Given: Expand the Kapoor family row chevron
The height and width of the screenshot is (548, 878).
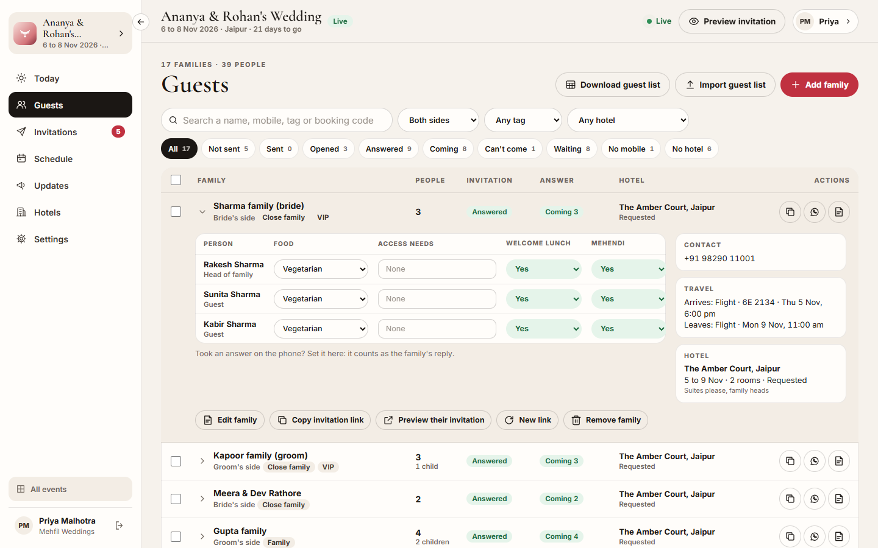Looking at the screenshot, I should 202,461.
